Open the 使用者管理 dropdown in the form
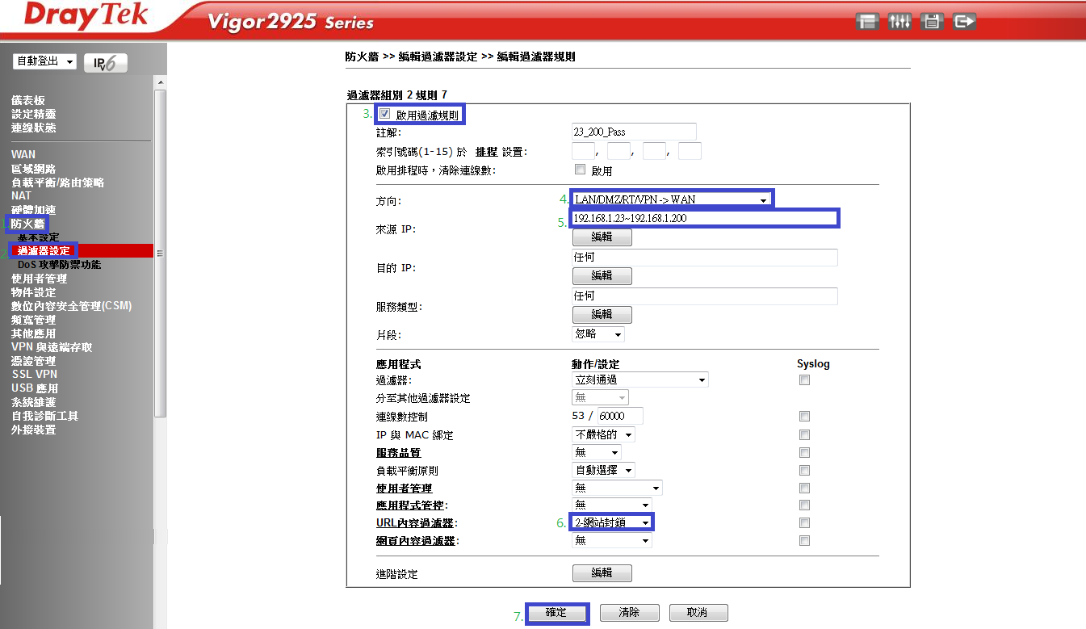This screenshot has width=1086, height=629. tap(617, 488)
